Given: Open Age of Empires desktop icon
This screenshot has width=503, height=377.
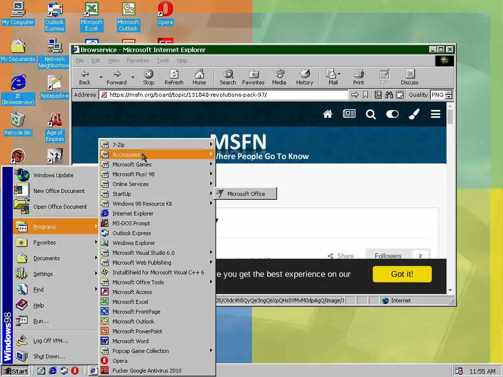Looking at the screenshot, I should [x=55, y=127].
